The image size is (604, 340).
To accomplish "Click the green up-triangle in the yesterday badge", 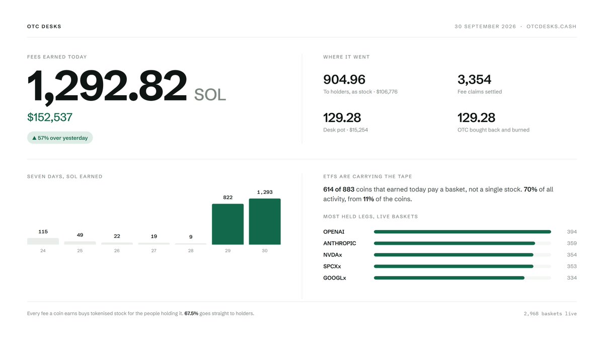I will [34, 138].
